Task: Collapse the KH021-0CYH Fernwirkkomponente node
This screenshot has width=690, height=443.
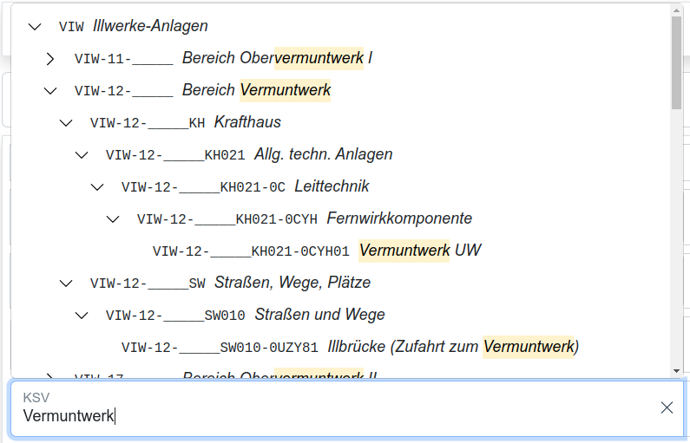Action: click(113, 218)
